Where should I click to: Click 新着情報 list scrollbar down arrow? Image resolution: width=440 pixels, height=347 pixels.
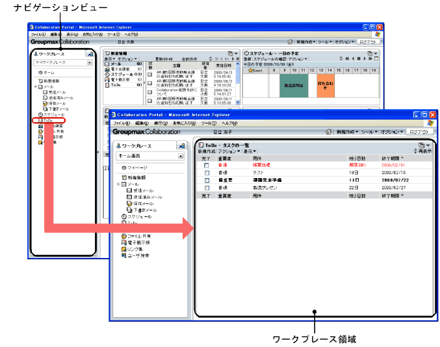point(238,103)
